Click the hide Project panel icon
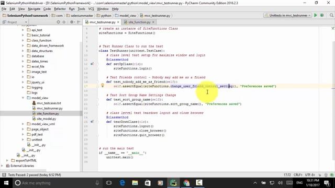 click(79, 22)
